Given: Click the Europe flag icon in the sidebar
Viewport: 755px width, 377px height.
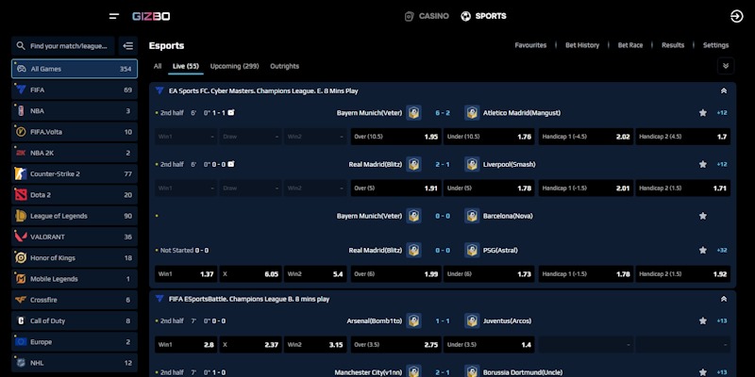Looking at the screenshot, I should pos(21,342).
